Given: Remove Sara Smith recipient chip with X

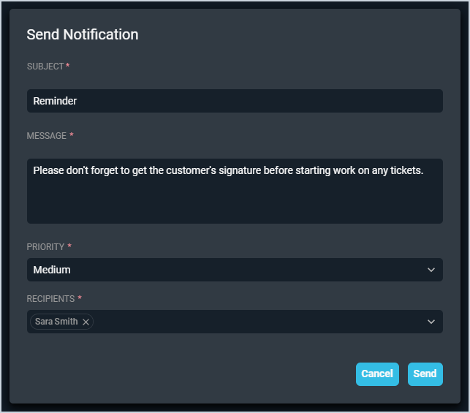Looking at the screenshot, I should click(86, 322).
